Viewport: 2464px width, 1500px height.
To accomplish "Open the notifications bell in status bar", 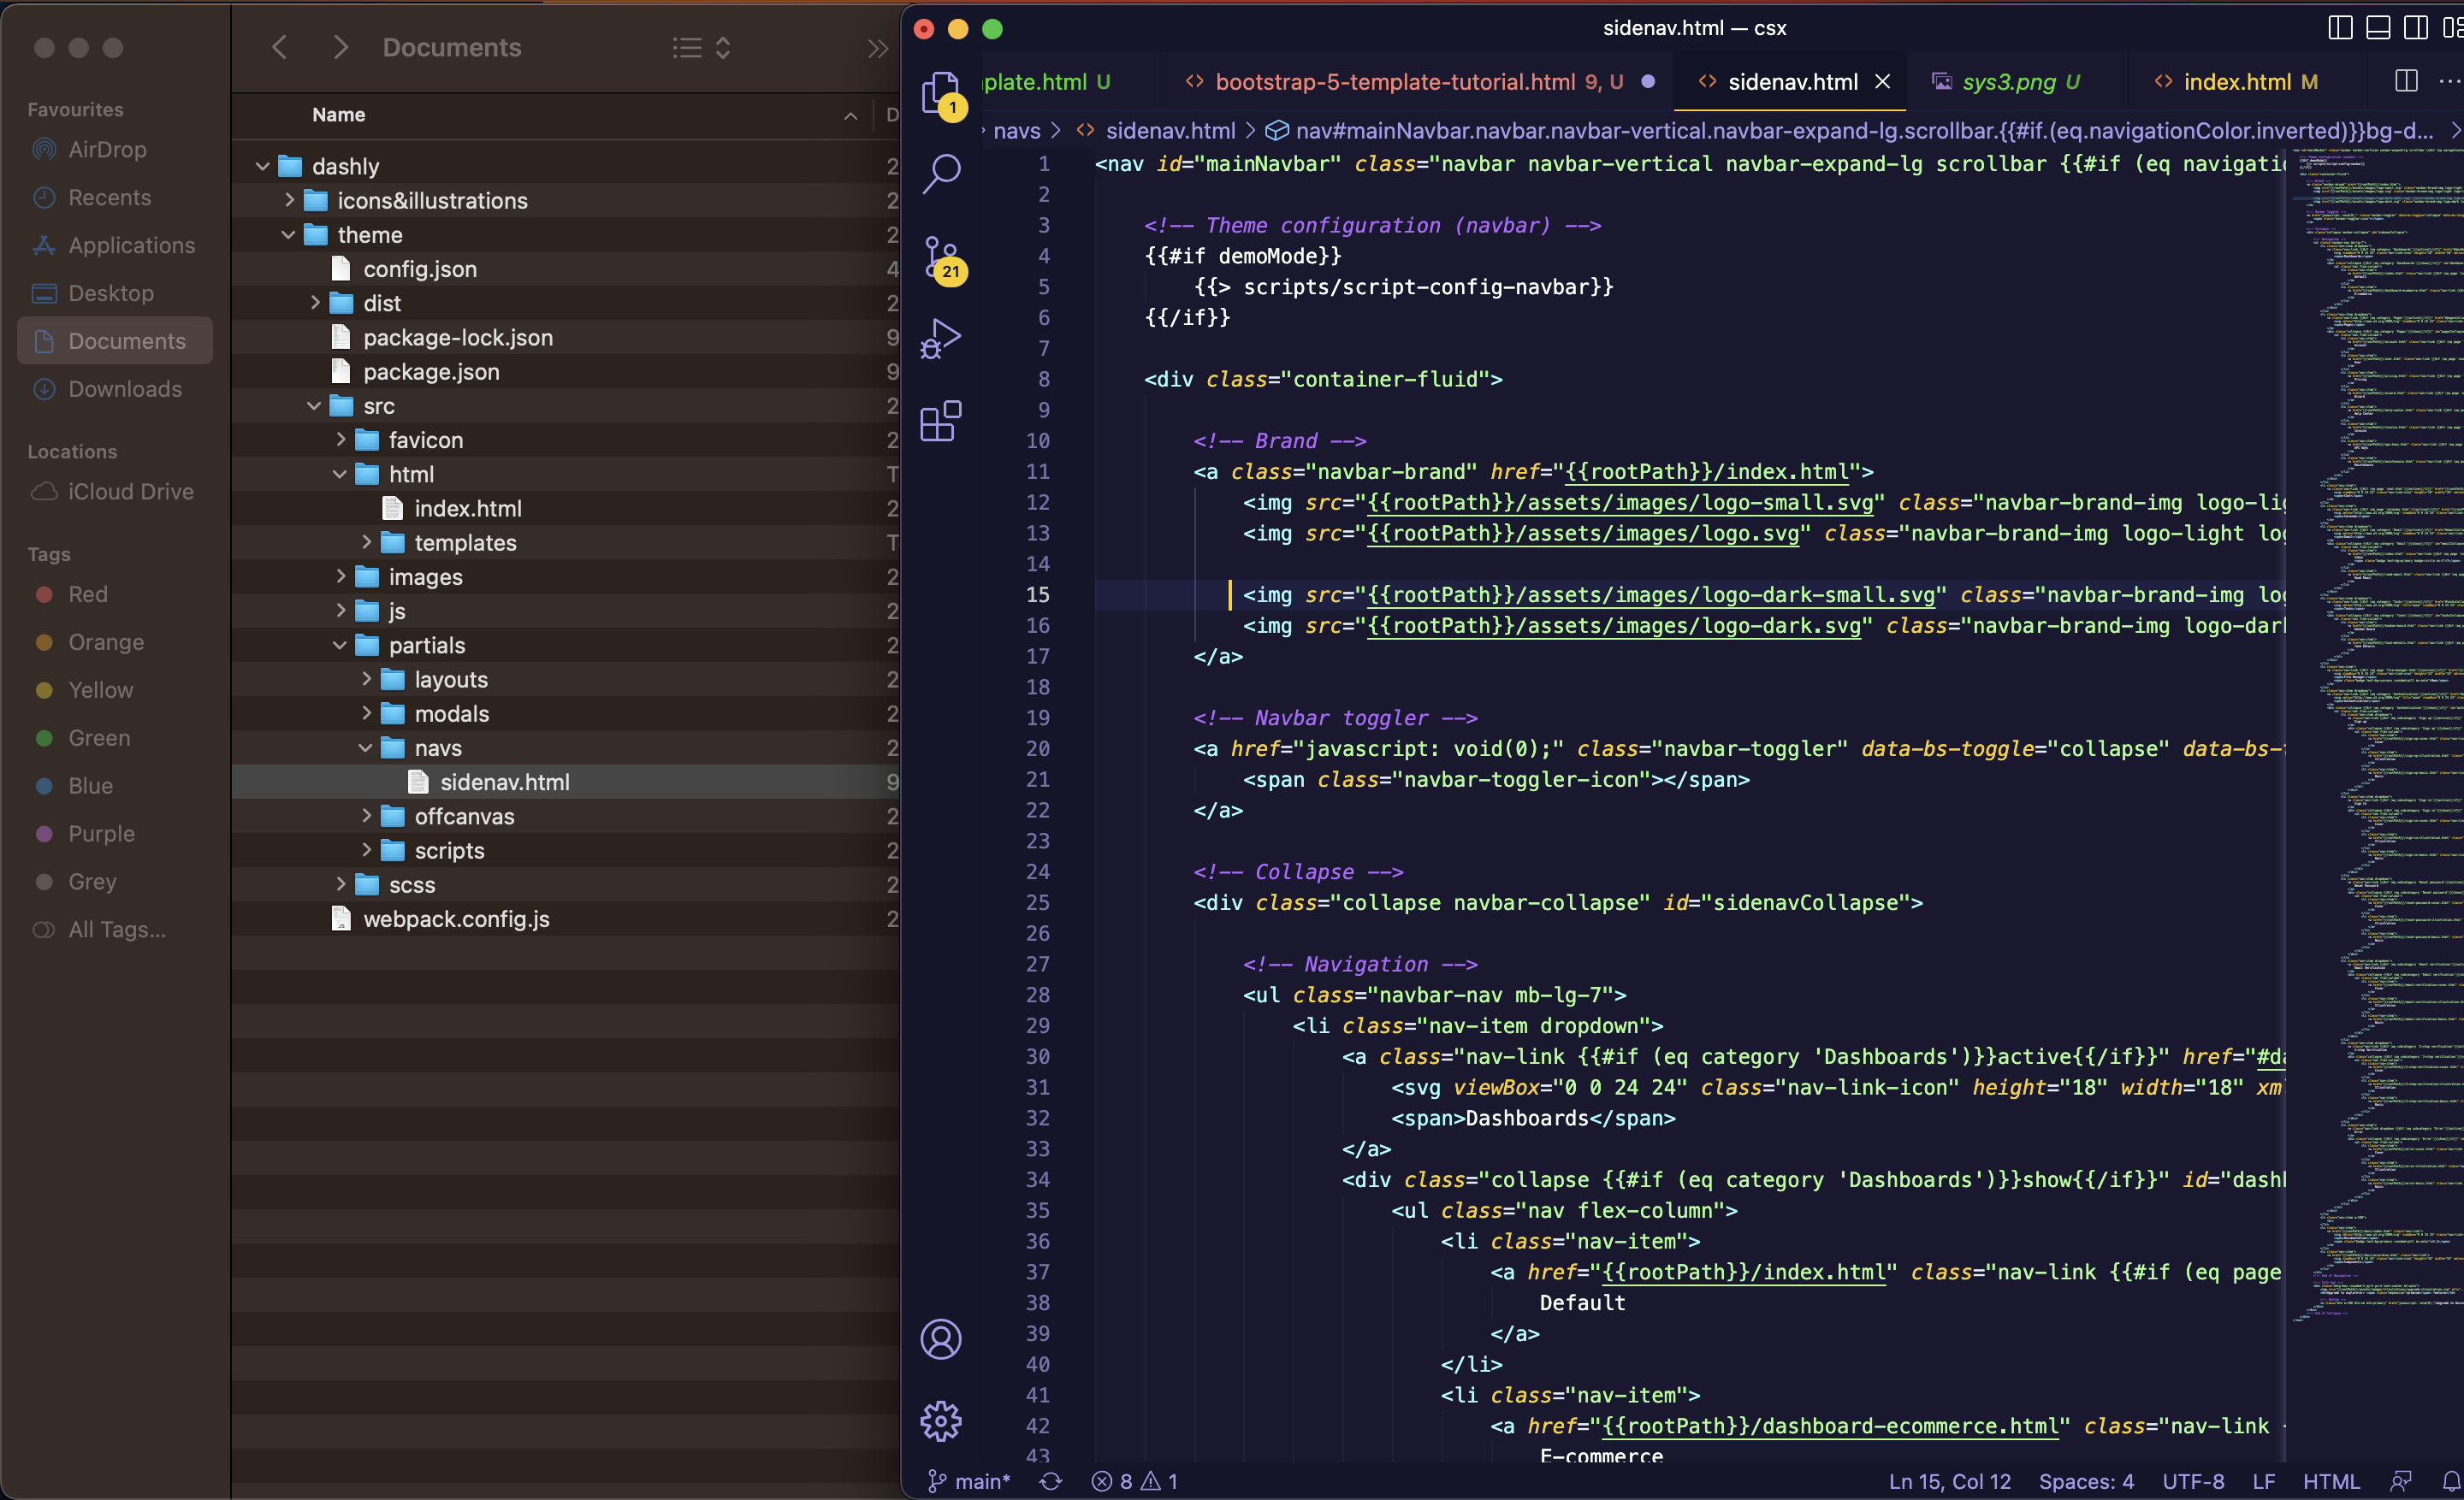I will [2451, 1481].
